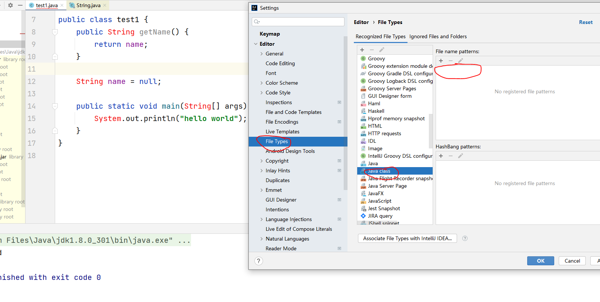Click the Font settings entry
This screenshot has width=600, height=302.
coord(271,73)
